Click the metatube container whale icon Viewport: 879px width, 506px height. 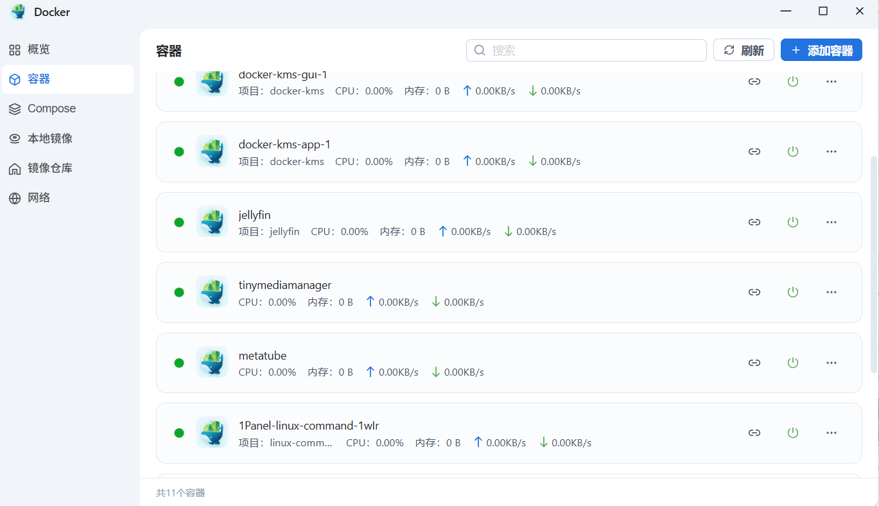tap(212, 362)
